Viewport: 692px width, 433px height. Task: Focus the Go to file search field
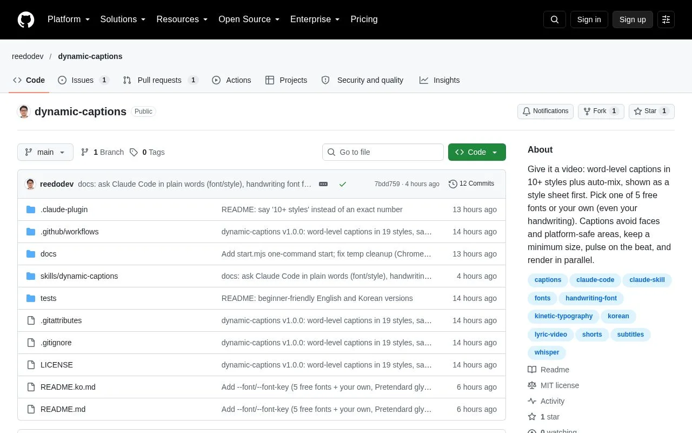point(383,152)
